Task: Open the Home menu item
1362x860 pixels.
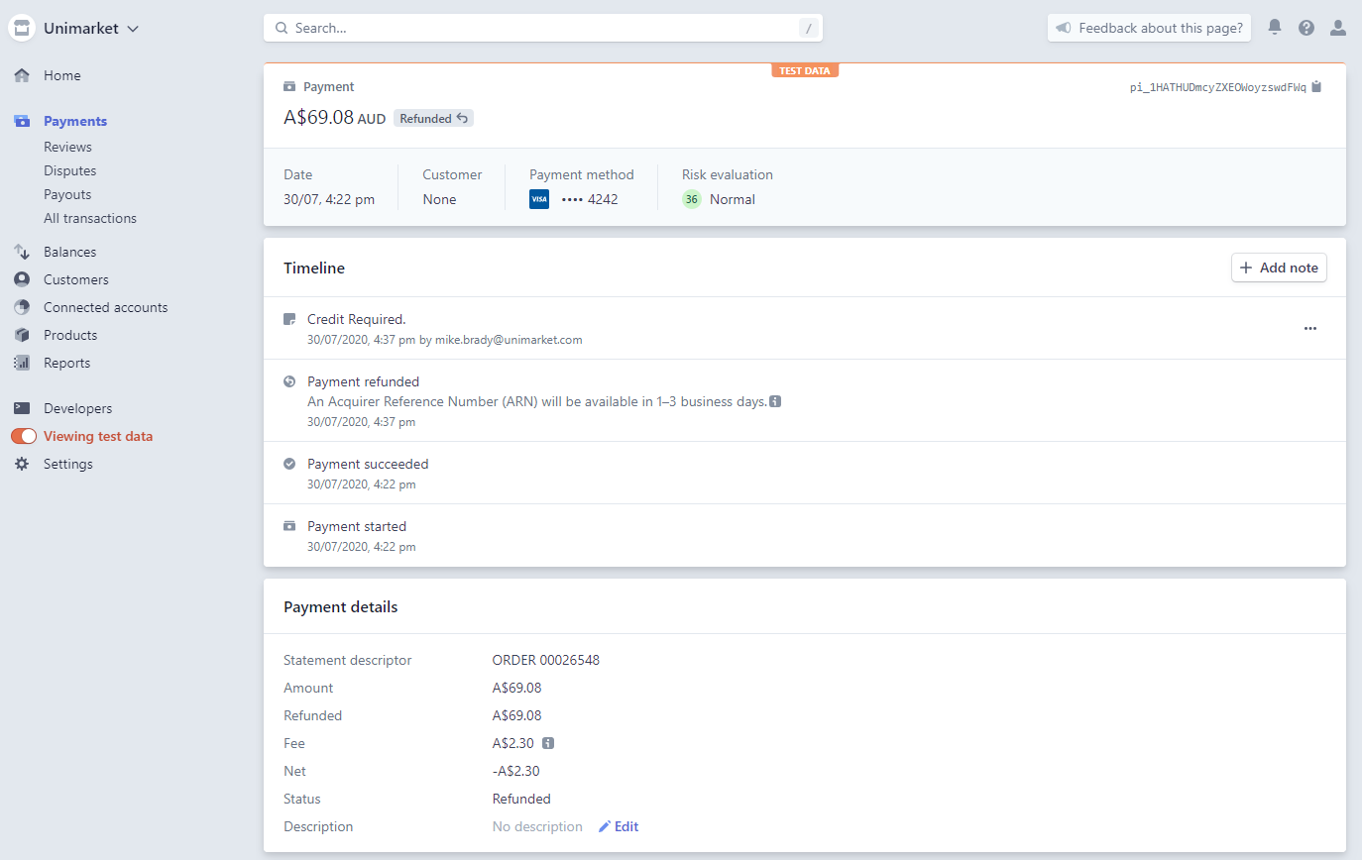Action: pos(62,75)
